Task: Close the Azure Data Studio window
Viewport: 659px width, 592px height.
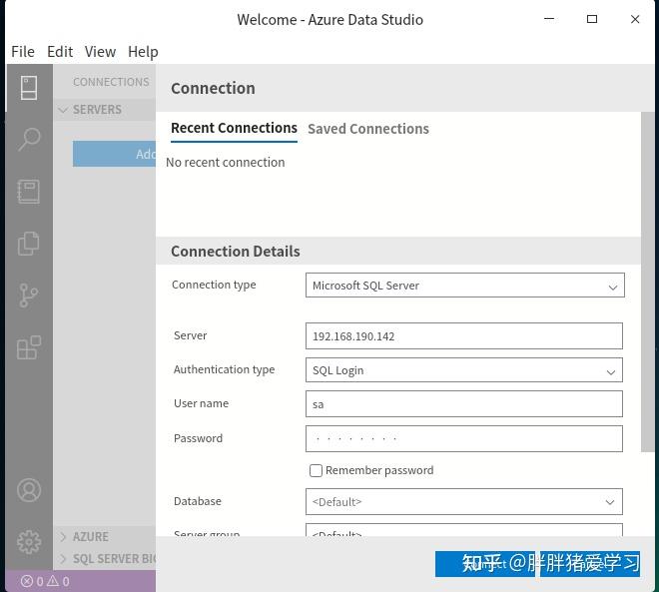Action: click(x=635, y=19)
